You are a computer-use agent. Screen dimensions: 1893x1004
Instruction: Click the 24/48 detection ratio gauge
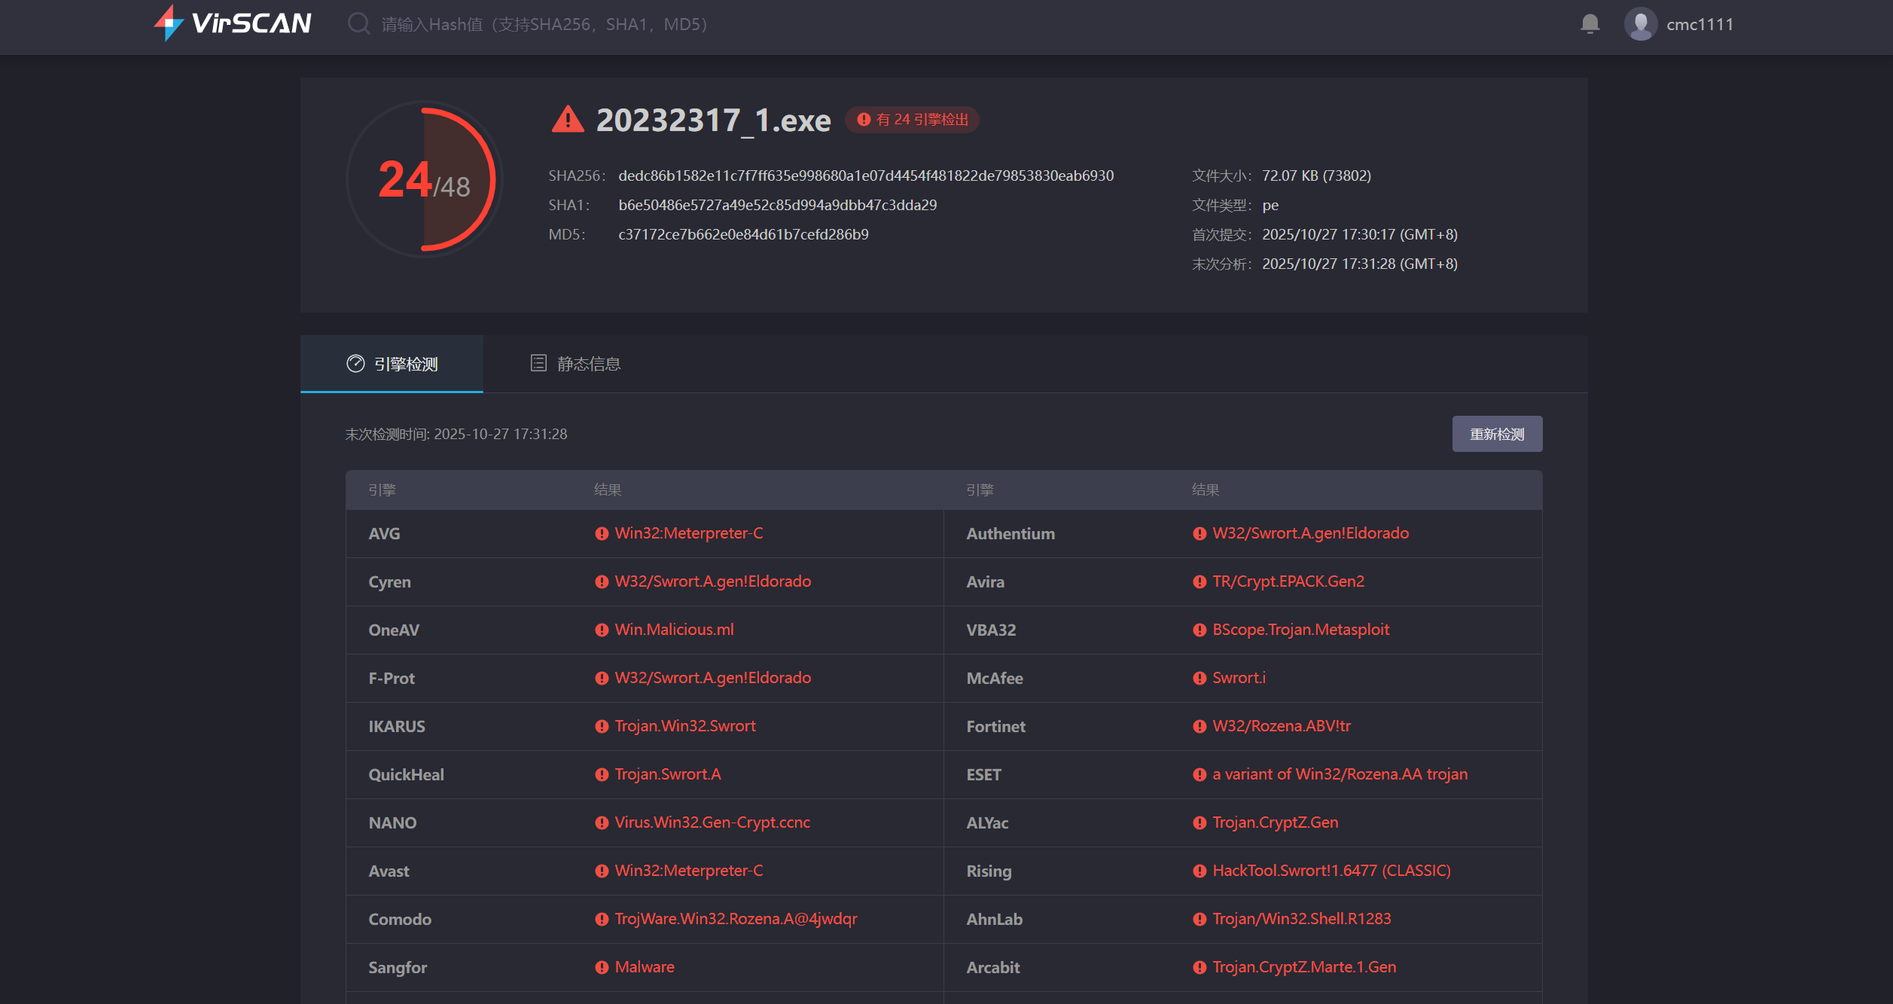tap(424, 180)
